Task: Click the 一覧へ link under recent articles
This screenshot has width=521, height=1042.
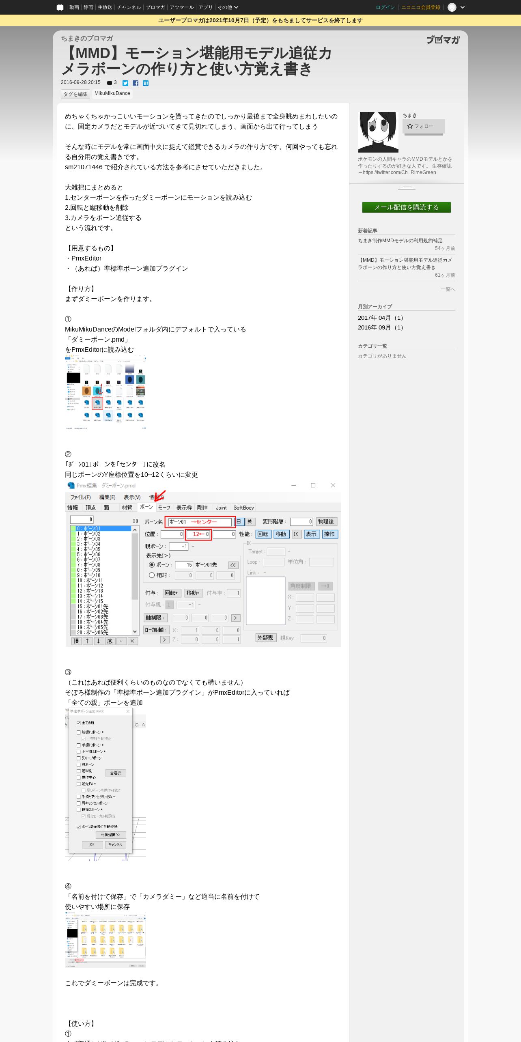Action: [448, 289]
